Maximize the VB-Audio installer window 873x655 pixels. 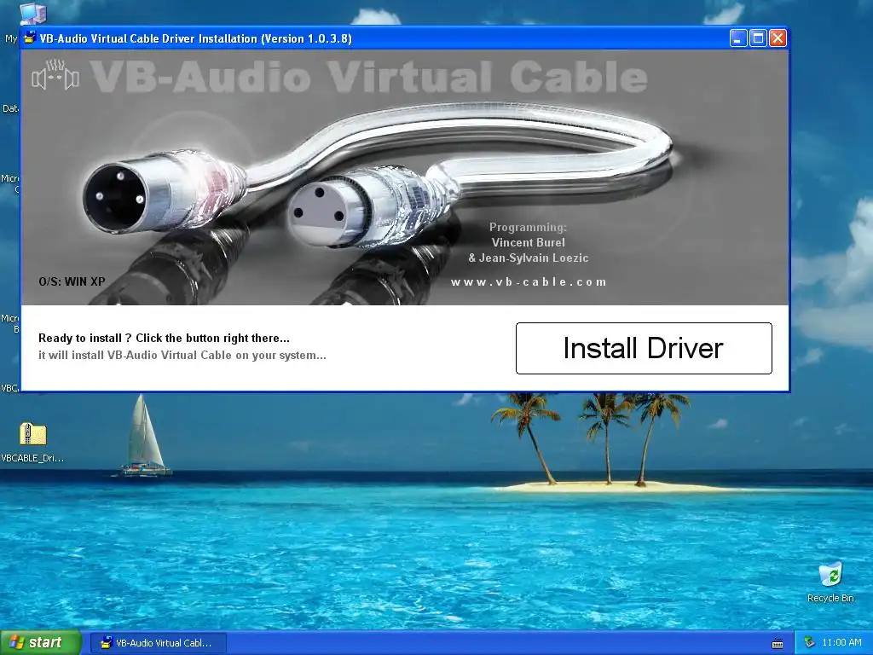[758, 38]
